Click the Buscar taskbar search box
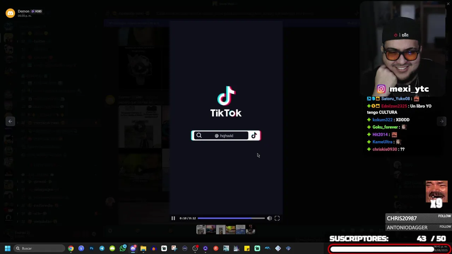 pyautogui.click(x=39, y=248)
